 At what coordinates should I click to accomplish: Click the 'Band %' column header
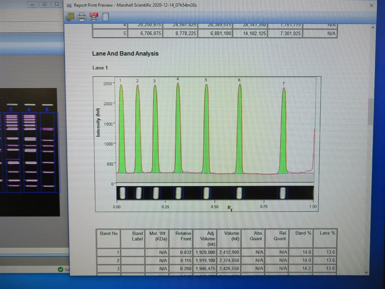point(301,238)
